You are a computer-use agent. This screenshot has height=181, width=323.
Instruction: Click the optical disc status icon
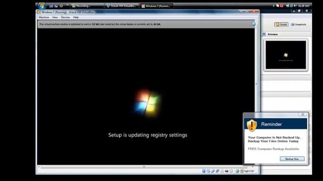(x=208, y=171)
